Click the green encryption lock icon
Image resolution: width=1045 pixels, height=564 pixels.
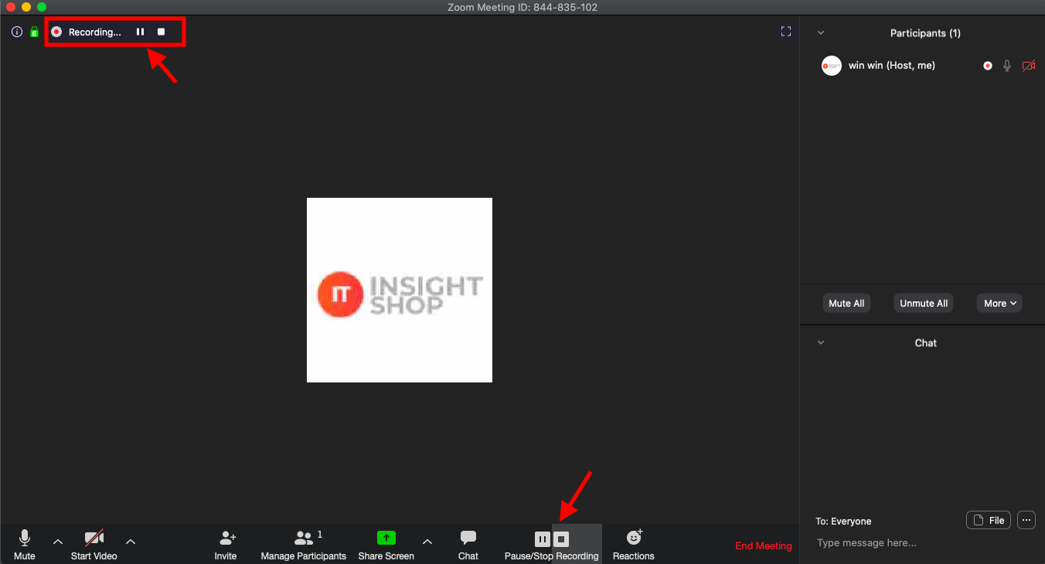coord(34,32)
